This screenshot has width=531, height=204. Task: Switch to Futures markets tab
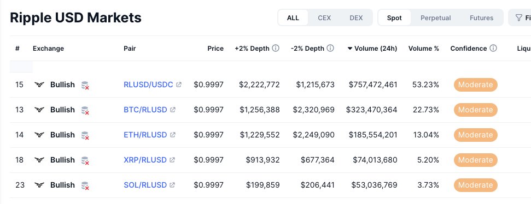(481, 18)
